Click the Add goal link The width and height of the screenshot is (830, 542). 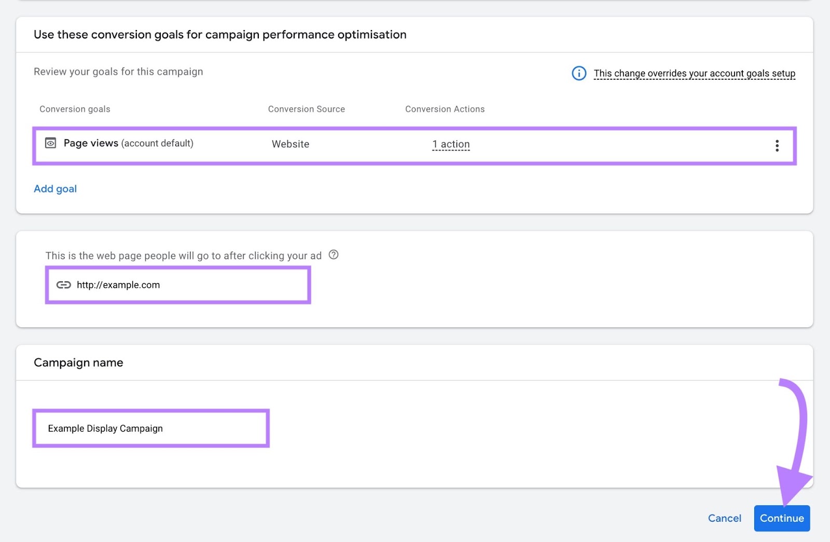point(55,188)
